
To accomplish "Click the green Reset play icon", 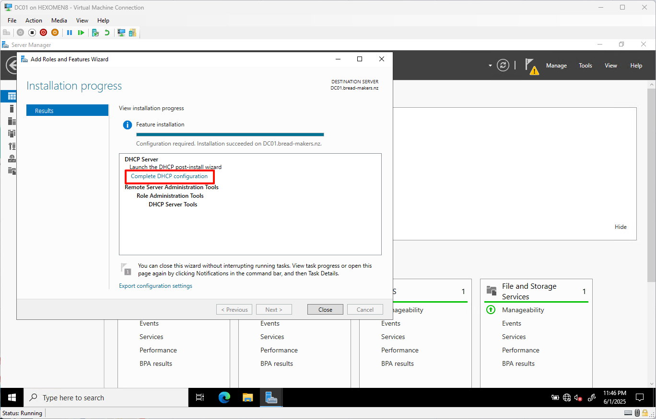I will click(x=81, y=33).
